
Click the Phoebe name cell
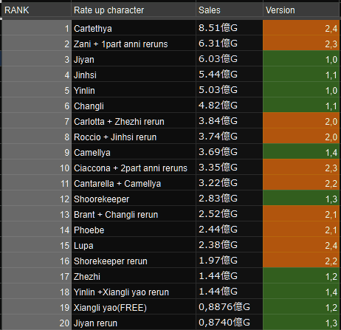(134, 230)
